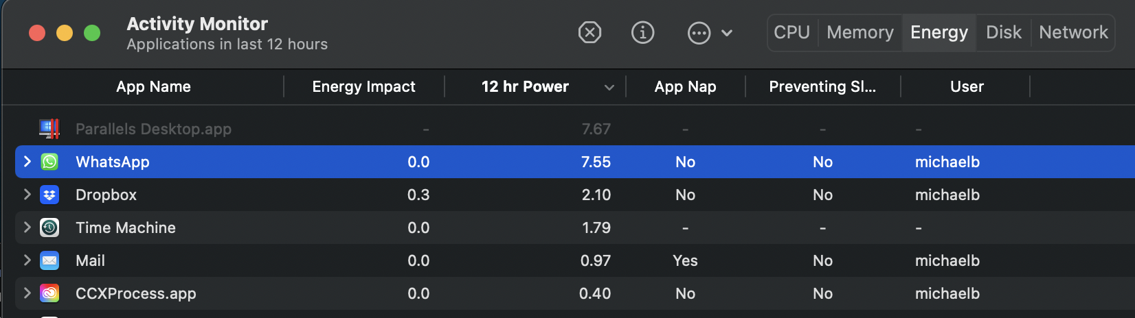
Task: Sort by the User column header
Action: click(967, 86)
